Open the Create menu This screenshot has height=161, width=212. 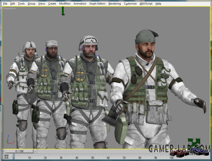(x=52, y=4)
